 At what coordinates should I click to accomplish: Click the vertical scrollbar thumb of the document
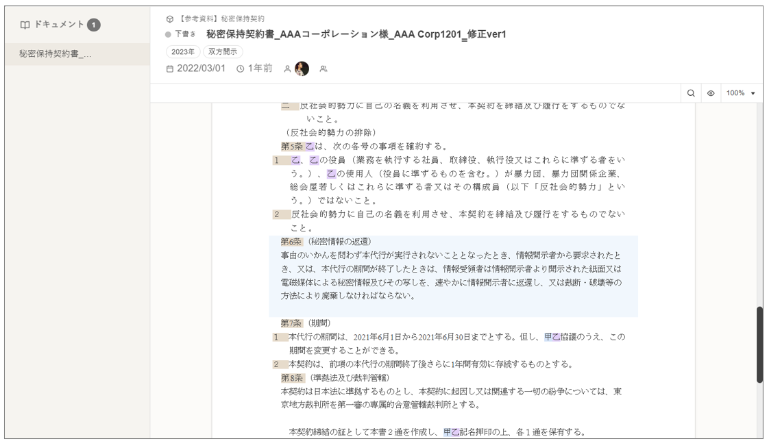coord(759,344)
